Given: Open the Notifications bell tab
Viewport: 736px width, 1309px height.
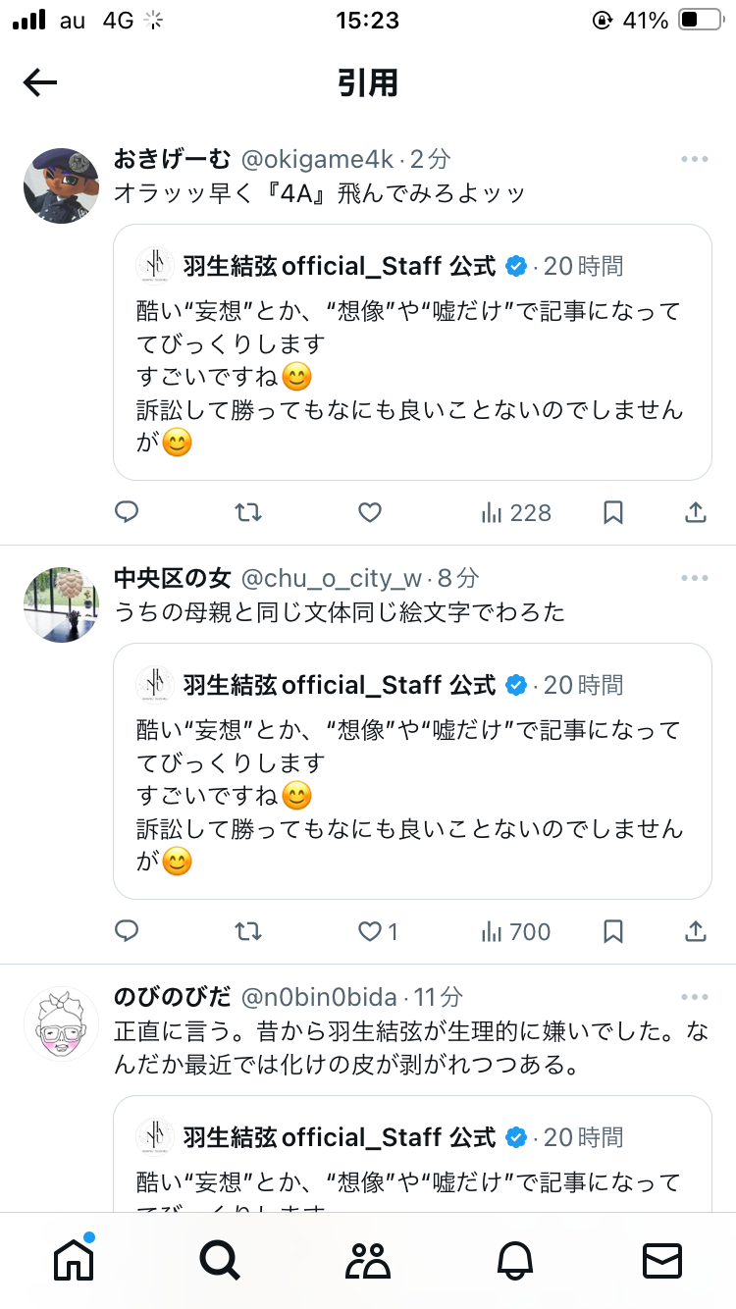Looking at the screenshot, I should pos(514,1260).
